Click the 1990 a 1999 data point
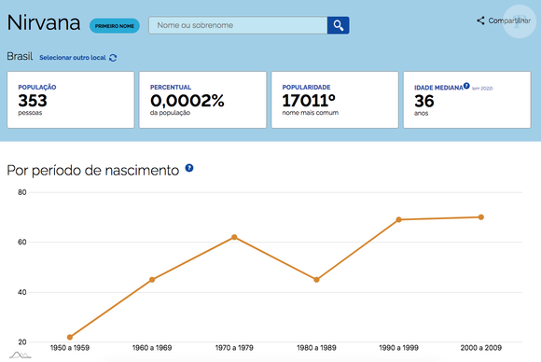The width and height of the screenshot is (541, 362). click(x=398, y=219)
